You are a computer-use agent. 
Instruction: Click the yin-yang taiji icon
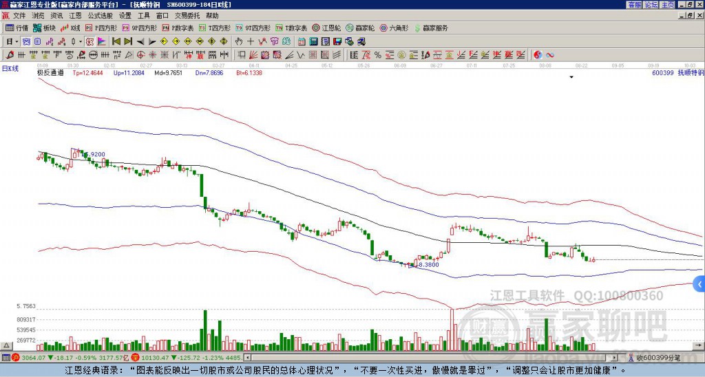[538, 55]
